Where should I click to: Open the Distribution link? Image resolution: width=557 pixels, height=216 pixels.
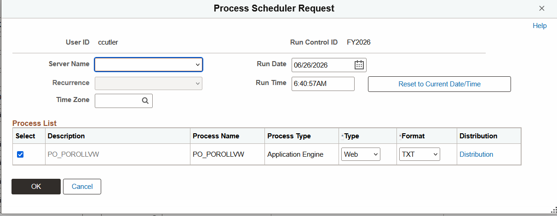click(476, 154)
